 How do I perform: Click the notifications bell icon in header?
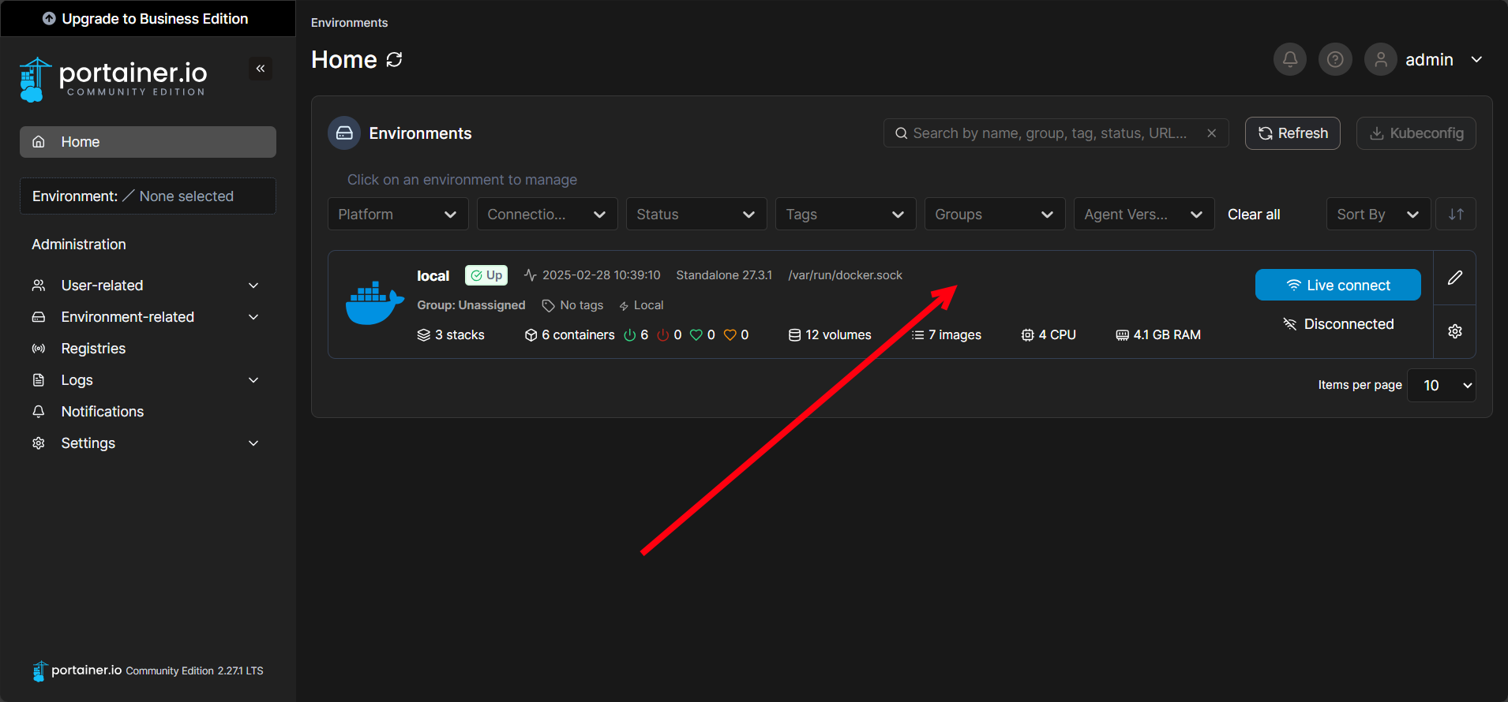(x=1290, y=60)
